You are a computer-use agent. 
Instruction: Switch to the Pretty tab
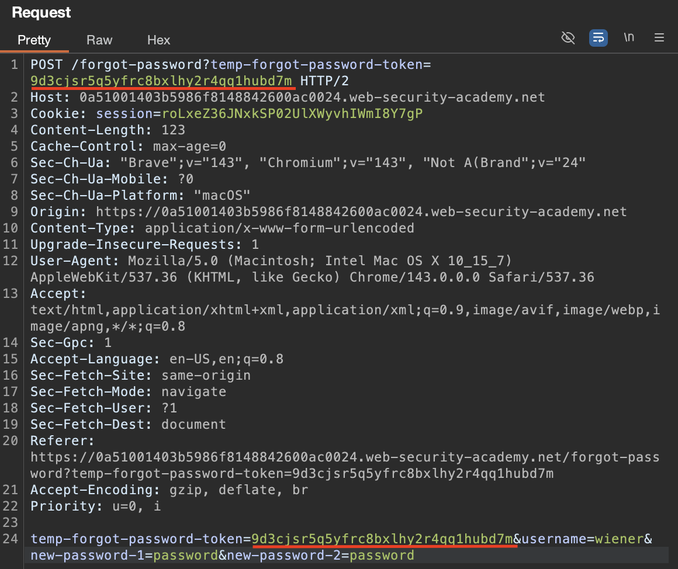[34, 40]
